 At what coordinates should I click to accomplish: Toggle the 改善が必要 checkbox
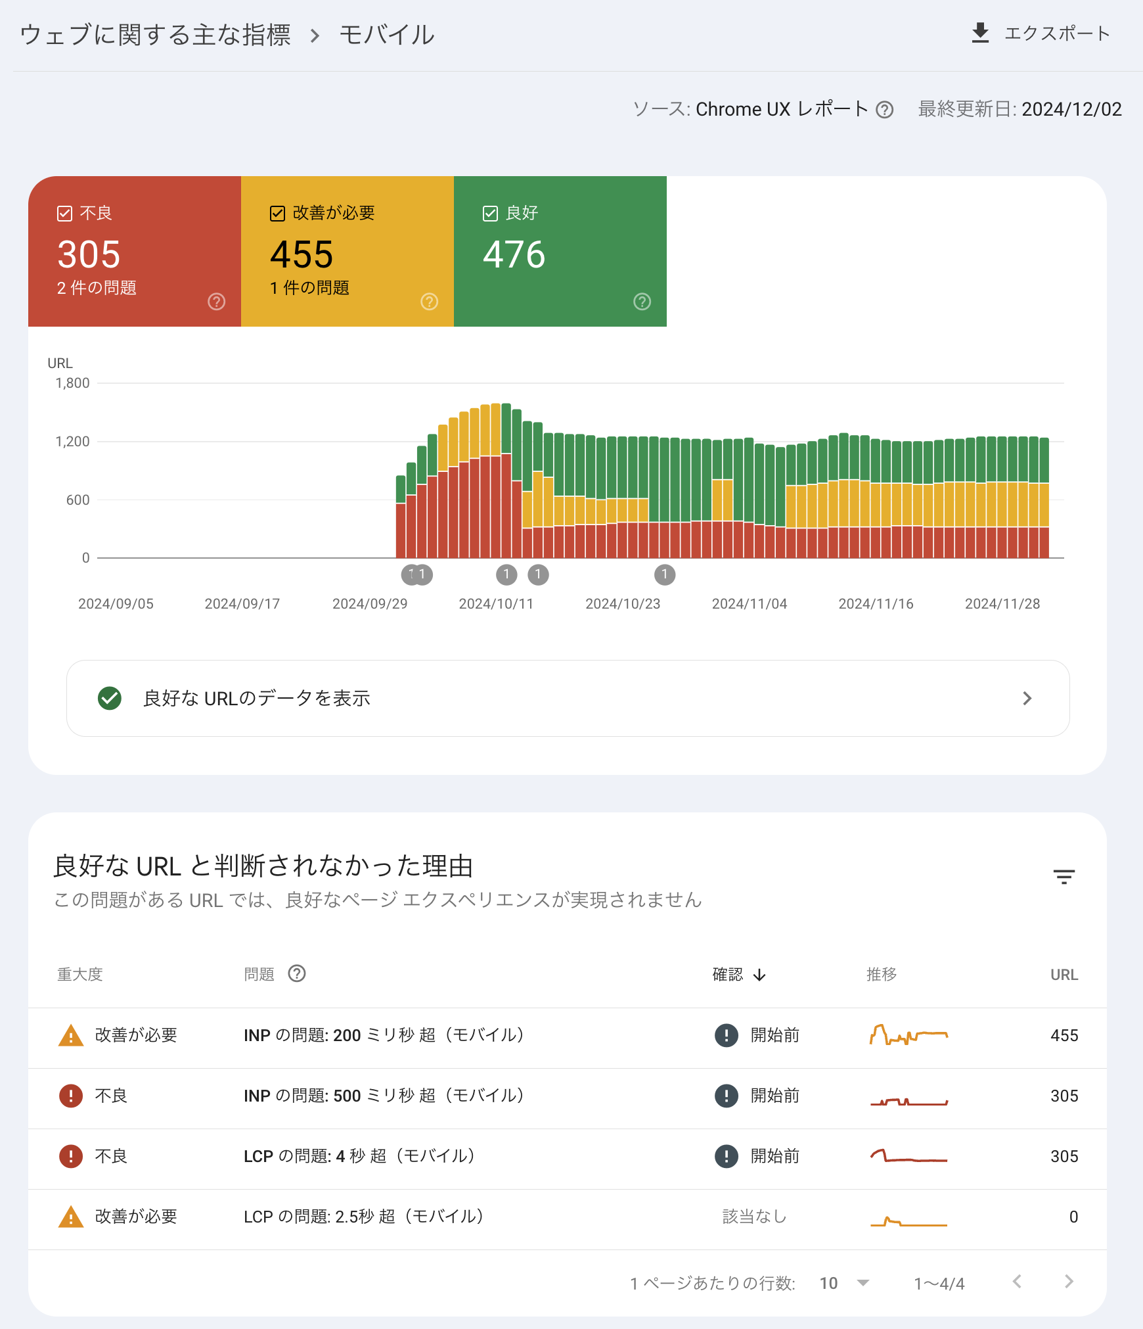click(277, 213)
